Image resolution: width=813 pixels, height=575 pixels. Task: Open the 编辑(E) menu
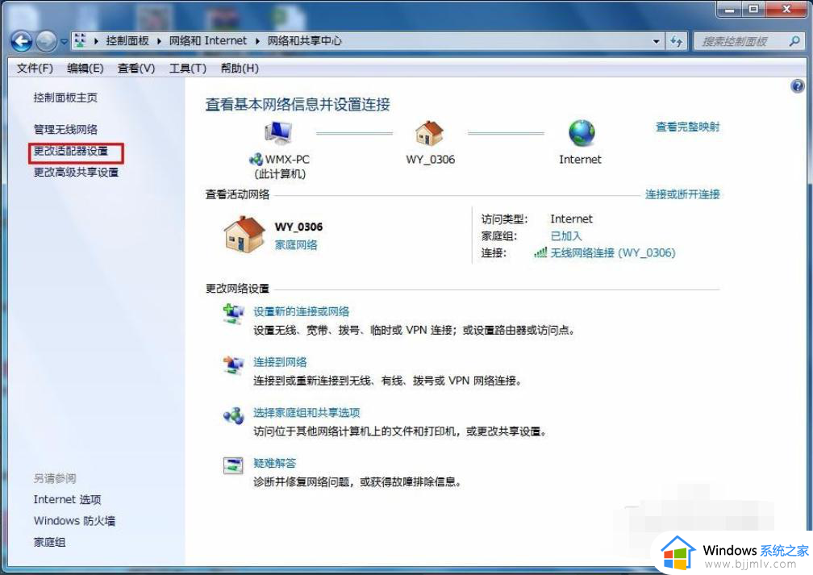[85, 68]
